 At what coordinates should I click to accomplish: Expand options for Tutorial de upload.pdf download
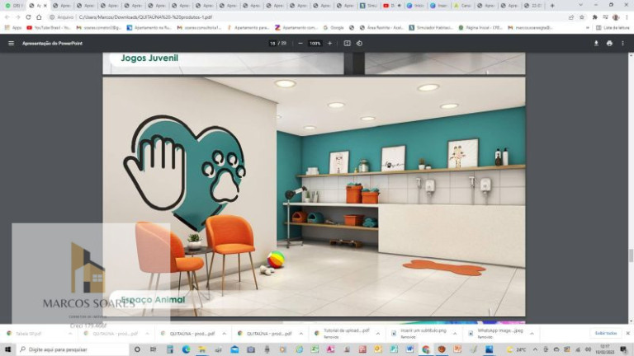[x=377, y=334]
